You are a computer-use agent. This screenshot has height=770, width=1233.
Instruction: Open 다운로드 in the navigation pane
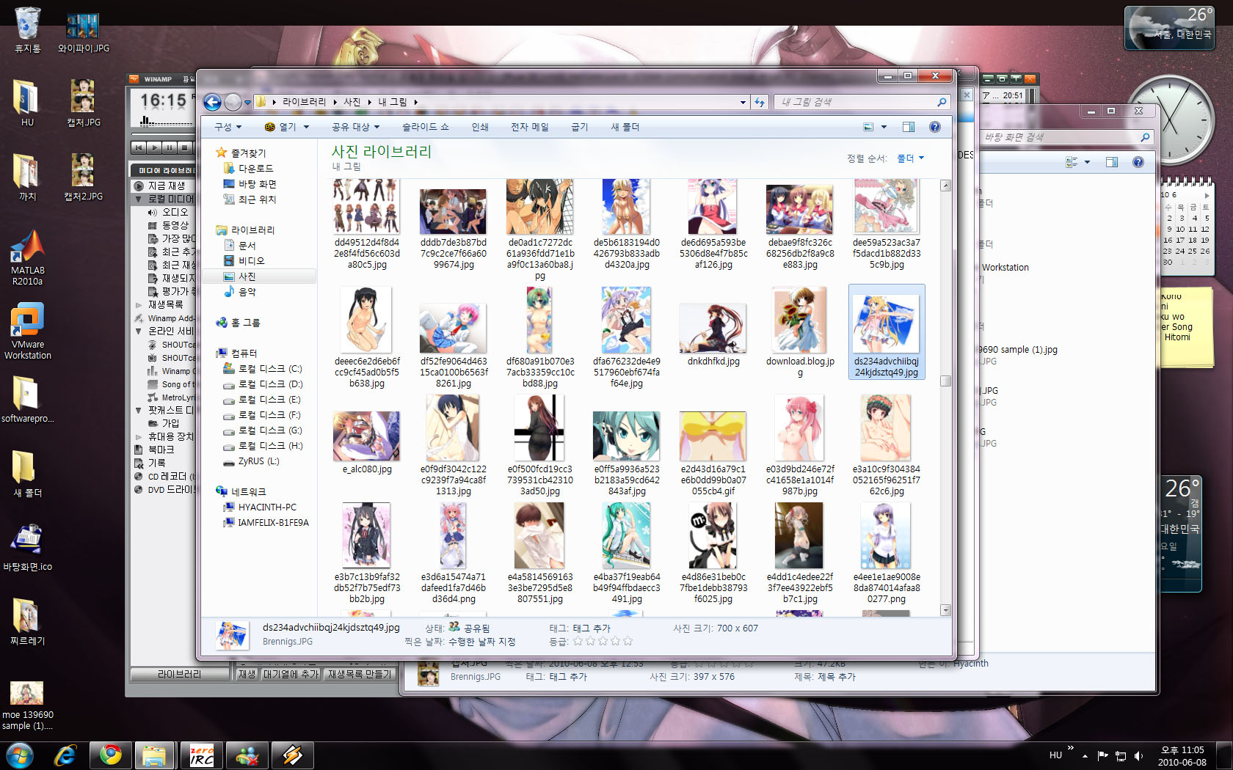(255, 169)
